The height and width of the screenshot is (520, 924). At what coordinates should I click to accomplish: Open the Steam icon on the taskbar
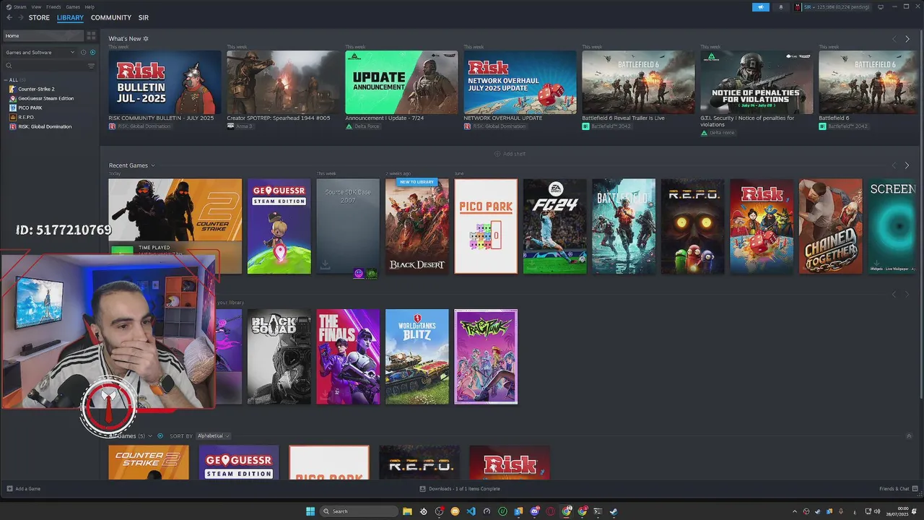point(614,511)
